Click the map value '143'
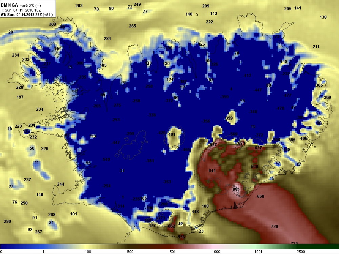 point(214,14)
